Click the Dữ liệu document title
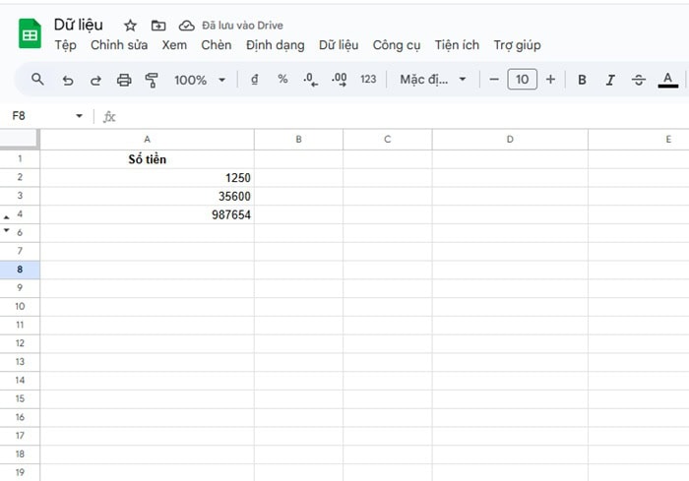 (x=78, y=25)
